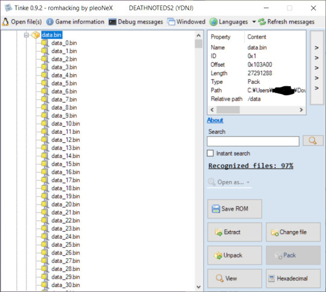The height and width of the screenshot is (292, 326).
Task: Select data_6.bin file icon
Action: click(x=45, y=92)
